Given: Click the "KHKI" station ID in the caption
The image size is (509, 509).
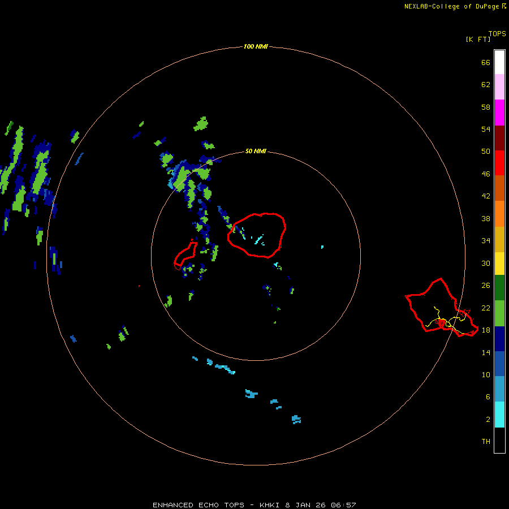Looking at the screenshot, I should click(270, 505).
